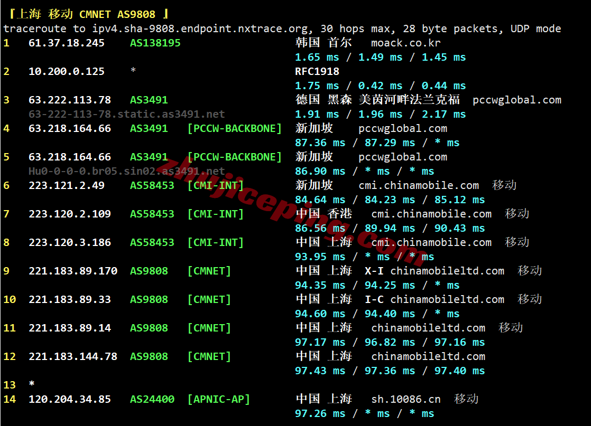This screenshot has width=591, height=426.
Task: Select hop 7 IP 223.120.2.109
Action: coord(70,214)
